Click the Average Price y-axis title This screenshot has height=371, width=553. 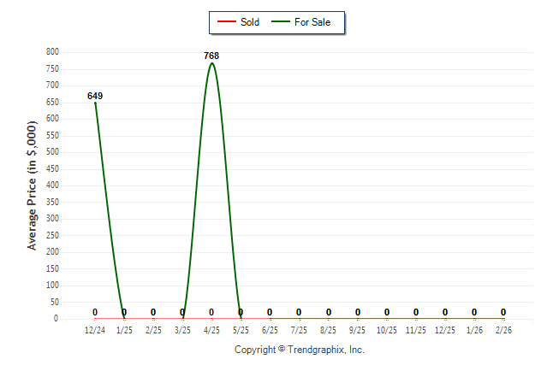(x=33, y=185)
